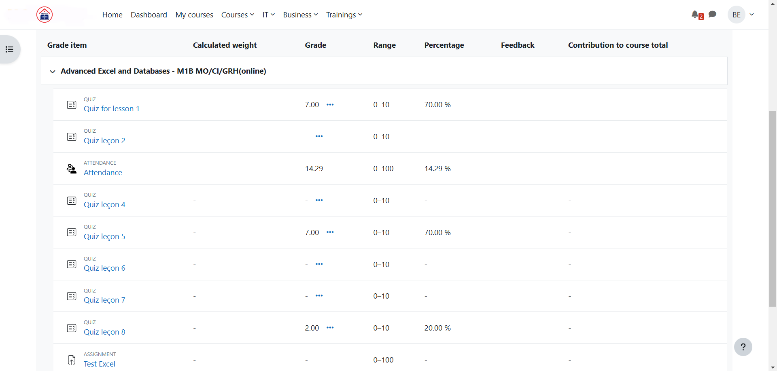Image resolution: width=777 pixels, height=371 pixels.
Task: Open the Test Excel assignment link
Action: tap(100, 364)
